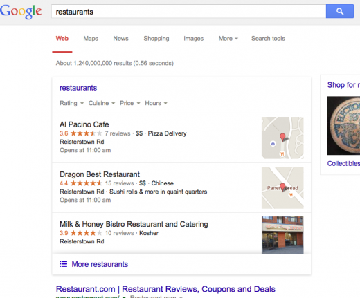Click the blue magnifier search button

pos(340,11)
